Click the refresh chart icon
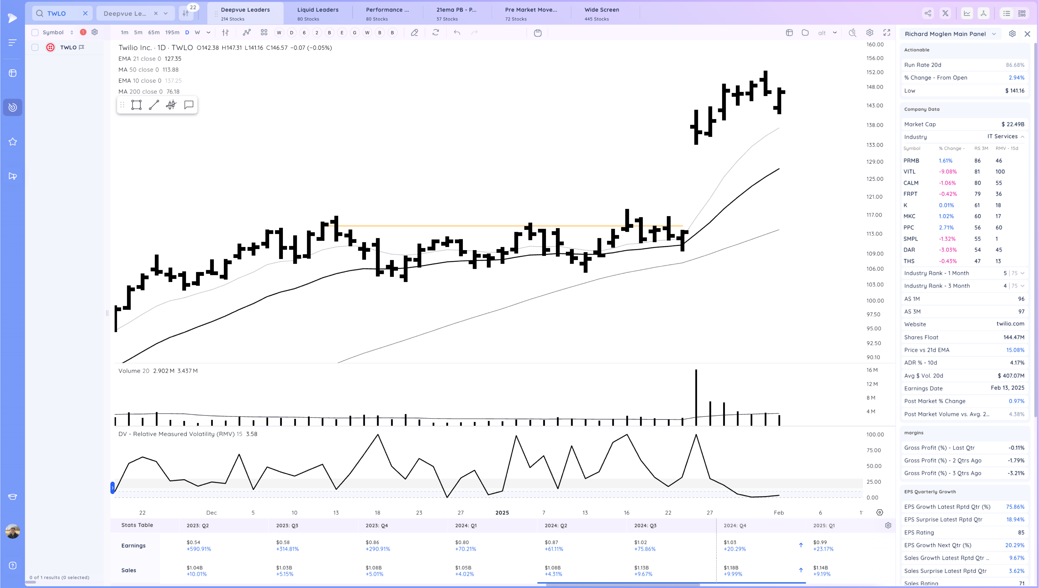1039x588 pixels. 436,33
